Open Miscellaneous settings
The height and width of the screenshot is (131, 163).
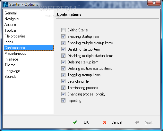(x=29, y=53)
